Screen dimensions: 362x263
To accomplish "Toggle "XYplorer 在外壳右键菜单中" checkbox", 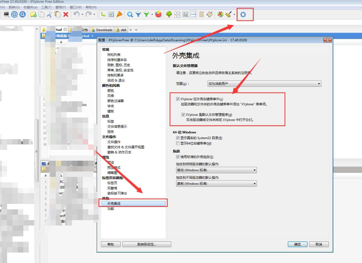I will pyautogui.click(x=178, y=99).
